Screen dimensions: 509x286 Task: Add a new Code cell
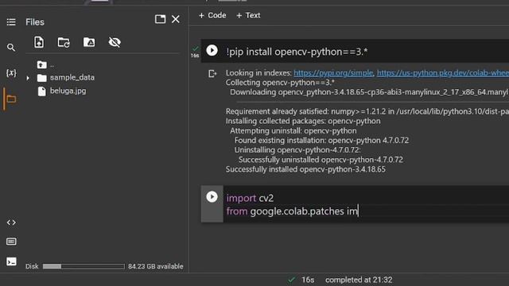coord(212,16)
